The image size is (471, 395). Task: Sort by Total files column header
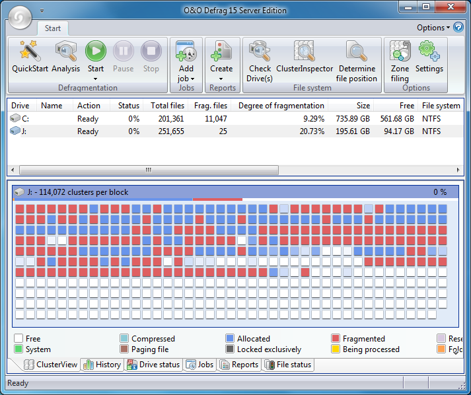tap(166, 106)
